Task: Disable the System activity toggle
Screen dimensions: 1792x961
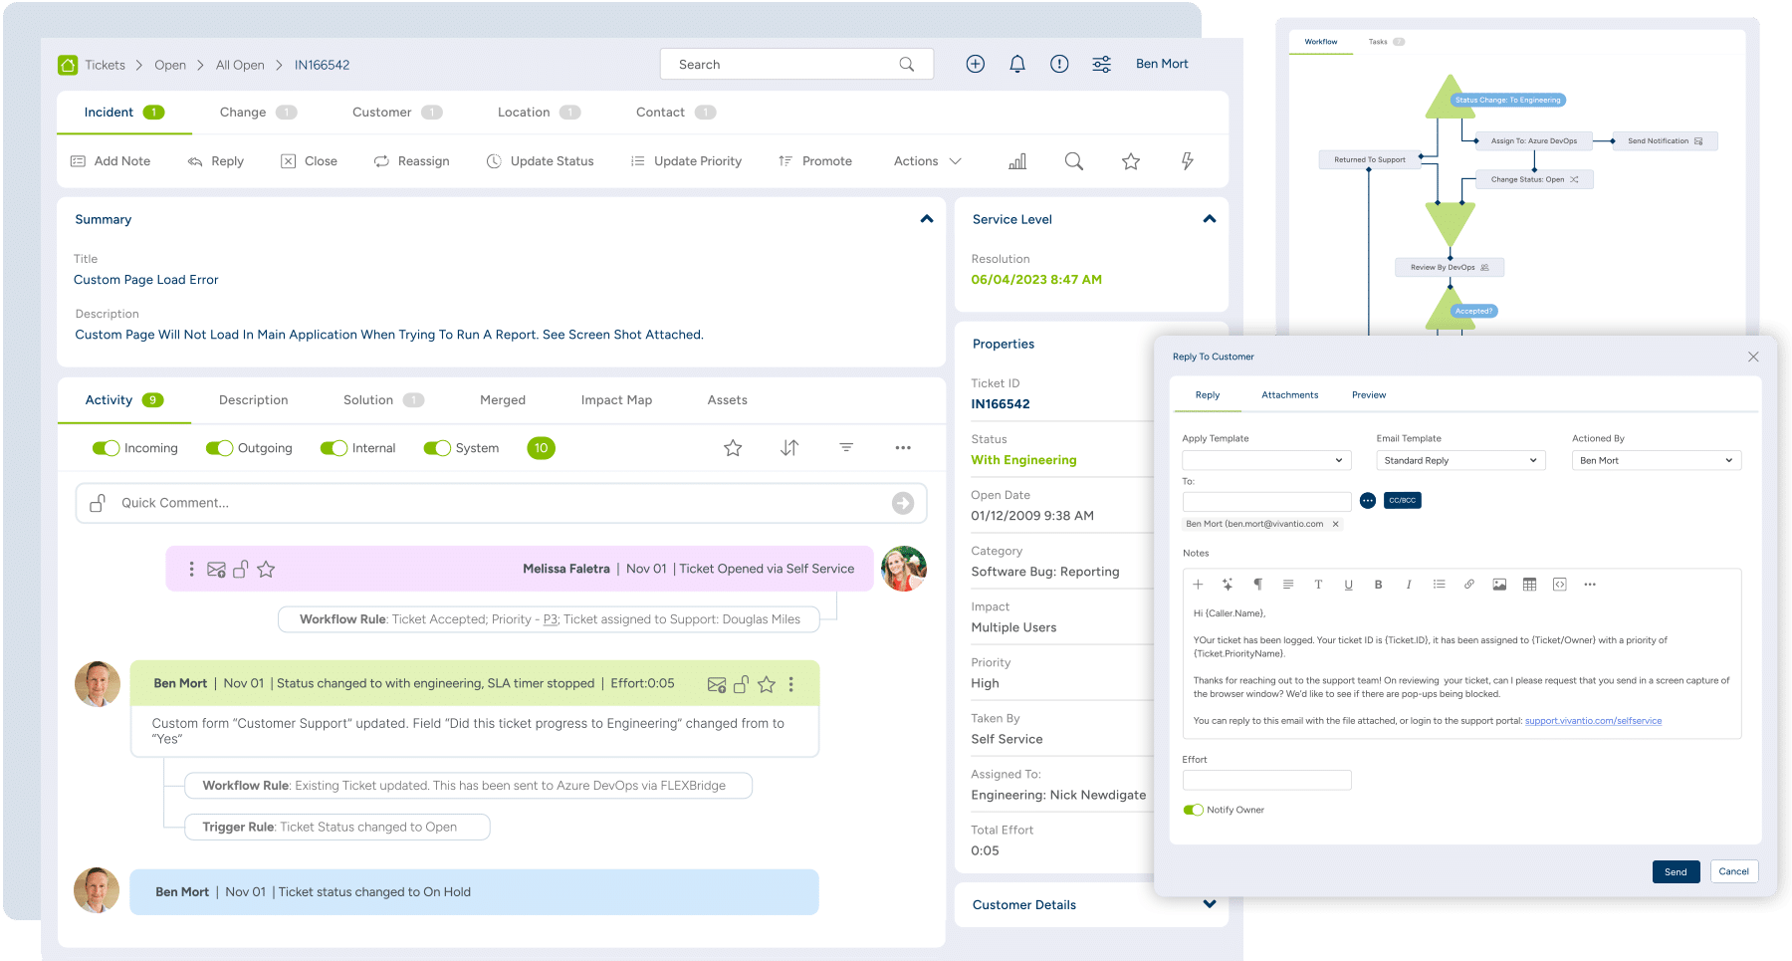Action: 437,448
